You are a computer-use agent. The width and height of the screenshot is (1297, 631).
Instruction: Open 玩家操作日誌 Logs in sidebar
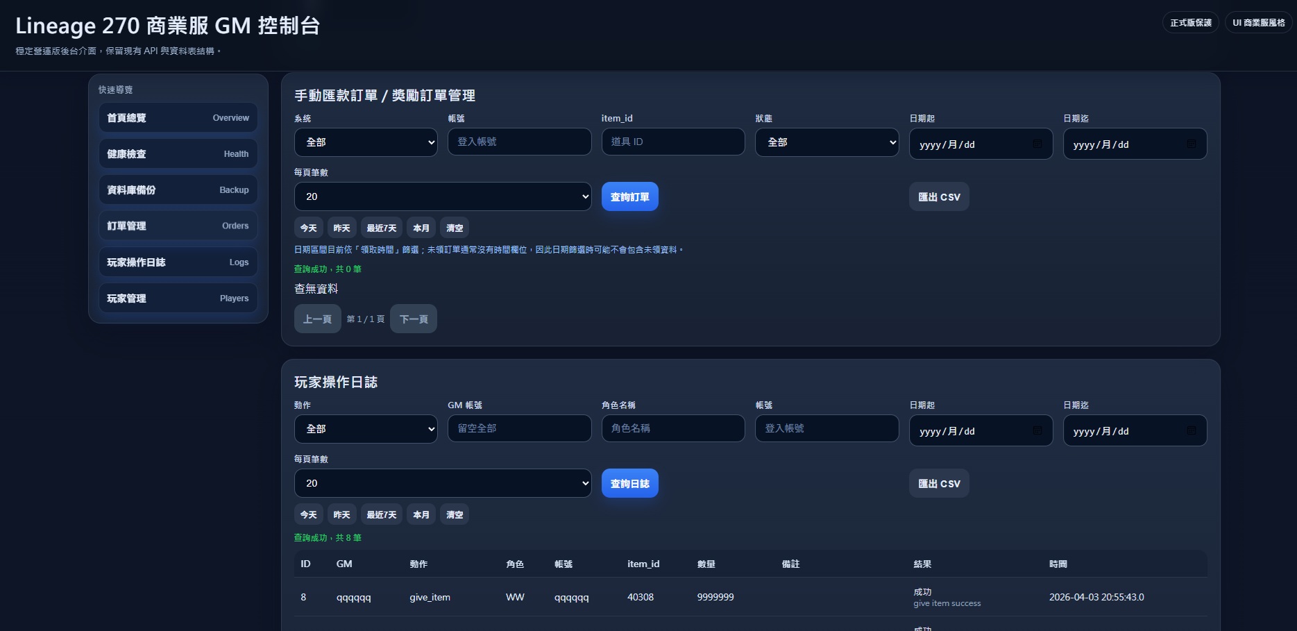pos(178,262)
